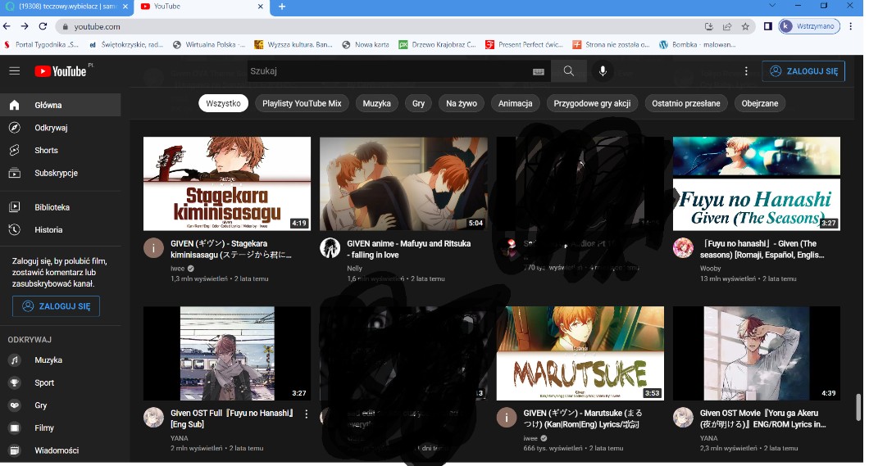Open Shorts from the sidebar
Image resolution: width=869 pixels, height=466 pixels.
pyautogui.click(x=46, y=151)
